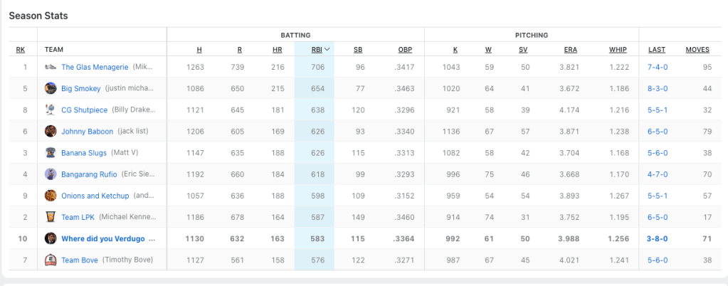Click Johnny Baboon team avatar
Image resolution: width=728 pixels, height=286 pixels.
pos(51,131)
